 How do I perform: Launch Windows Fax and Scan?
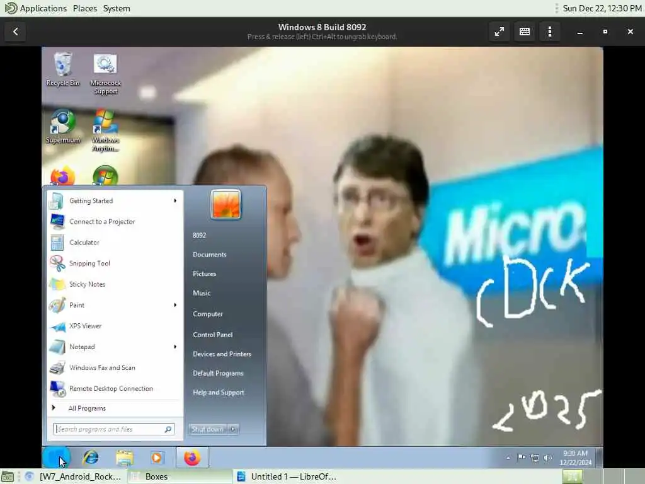(x=115, y=367)
